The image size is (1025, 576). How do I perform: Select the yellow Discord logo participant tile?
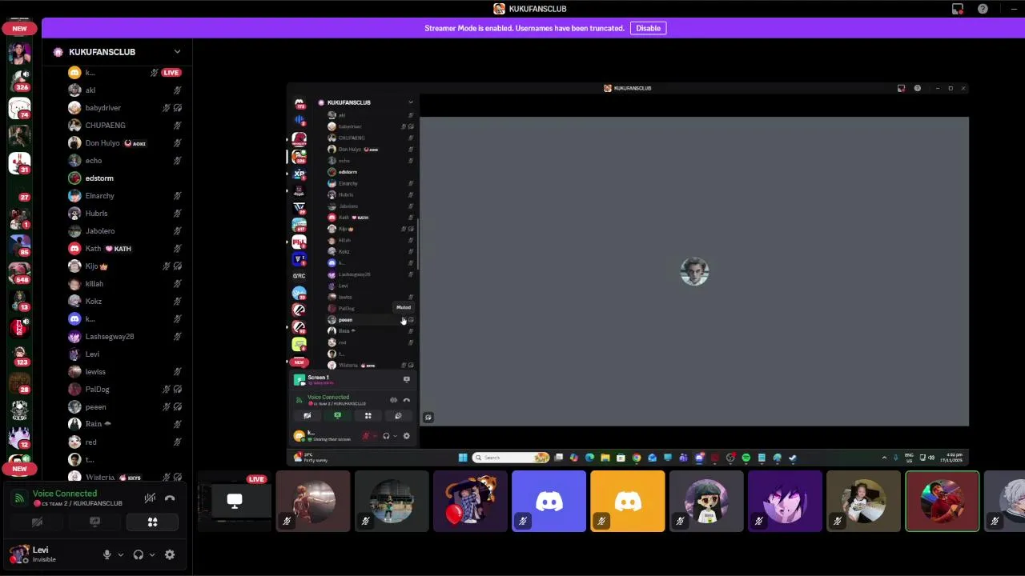[628, 502]
